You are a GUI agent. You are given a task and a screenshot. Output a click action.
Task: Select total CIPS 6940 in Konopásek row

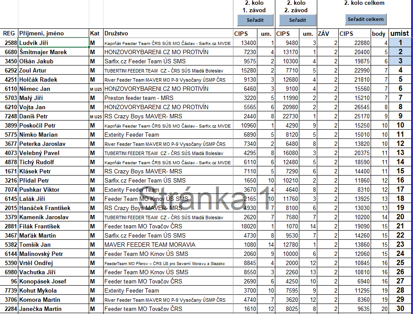click(354, 281)
